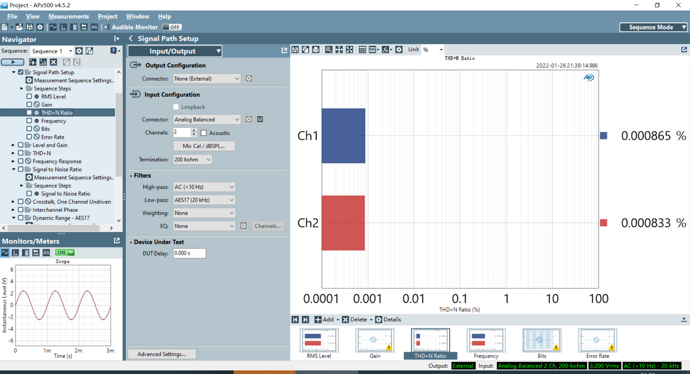690x374 pixels.
Task: Enable the Loopback checkbox
Action: [176, 107]
